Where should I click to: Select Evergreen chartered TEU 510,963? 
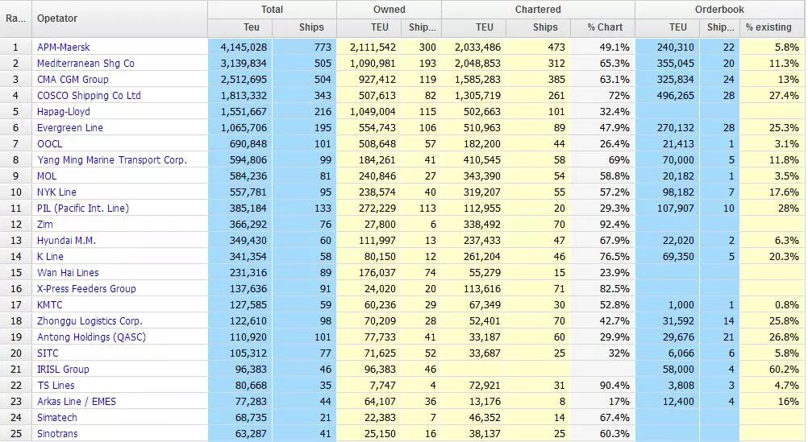click(x=481, y=128)
